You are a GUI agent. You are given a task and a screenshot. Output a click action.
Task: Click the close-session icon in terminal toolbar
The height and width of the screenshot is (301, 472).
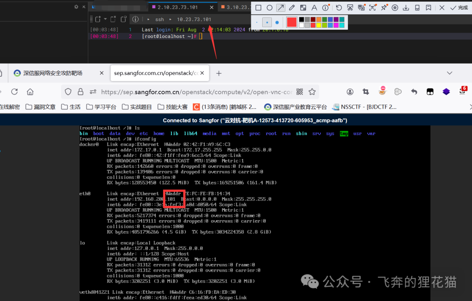coord(113,19)
